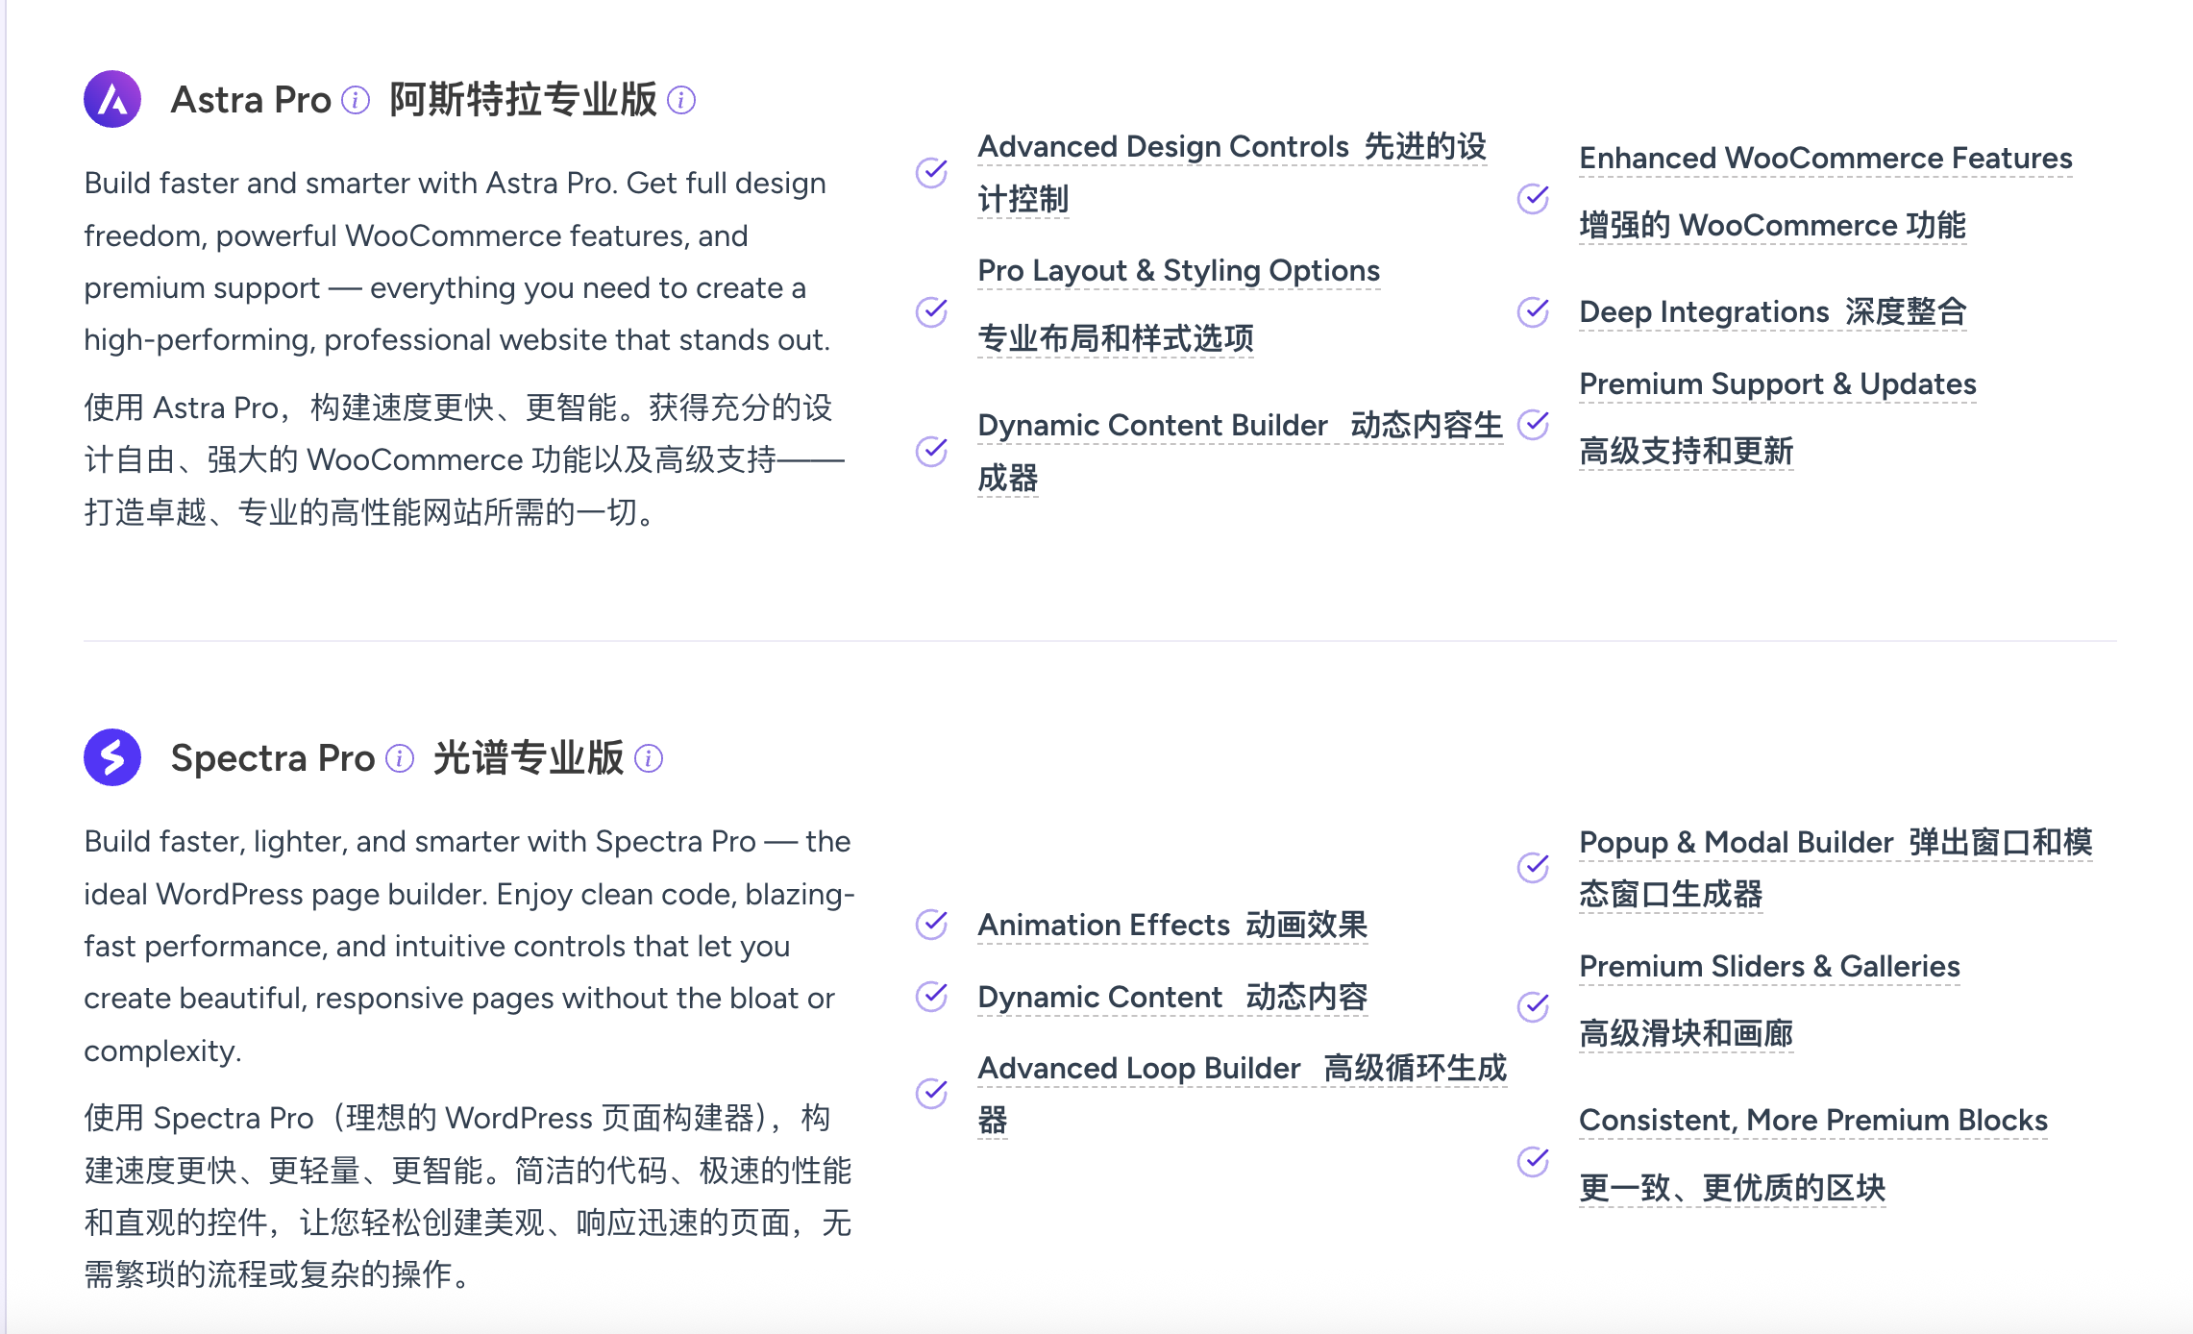Image resolution: width=2193 pixels, height=1334 pixels.
Task: Open info icon next to 阿斯特拉专业版
Action: (x=681, y=100)
